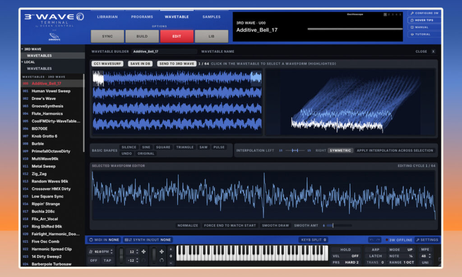Screen dimensions: 462x277
Task: Select the Wavetable tab
Action: click(177, 17)
